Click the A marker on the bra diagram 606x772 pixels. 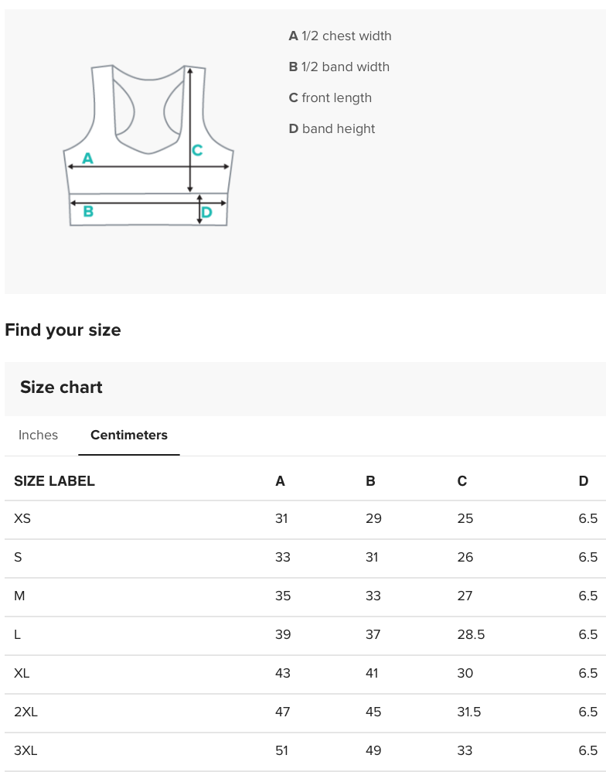click(x=87, y=158)
